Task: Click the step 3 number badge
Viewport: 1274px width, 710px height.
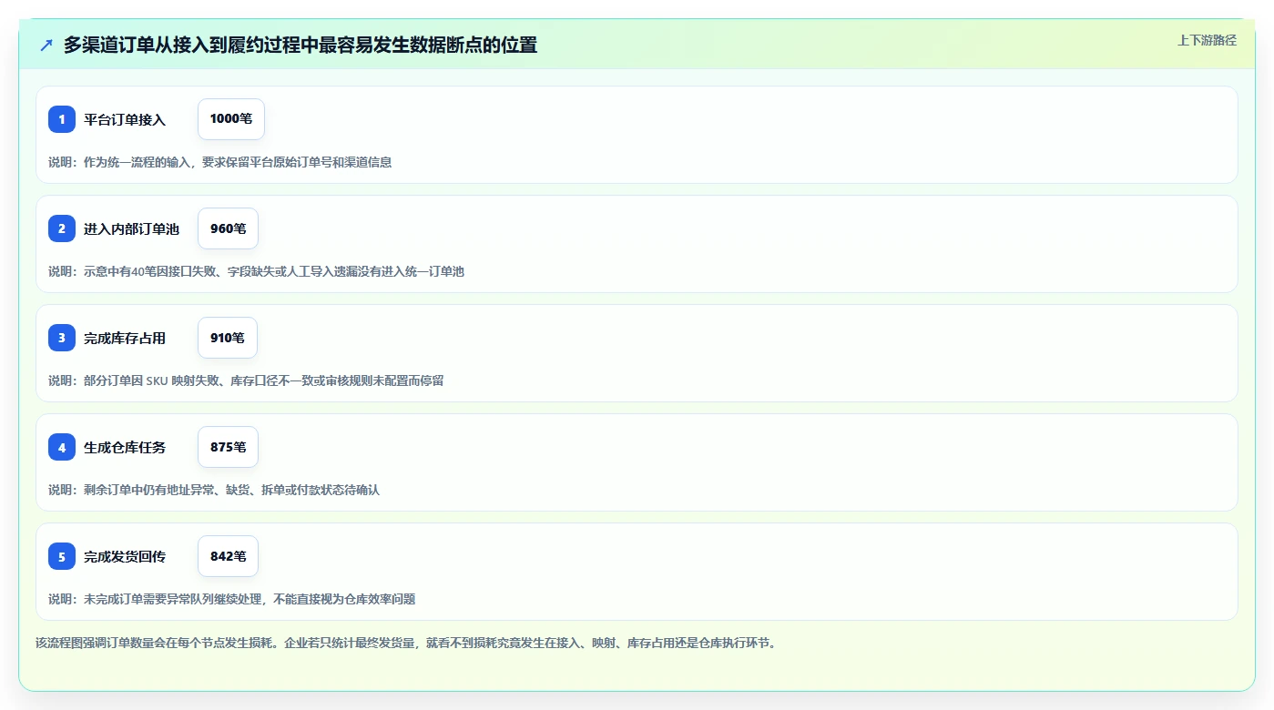Action: click(62, 338)
